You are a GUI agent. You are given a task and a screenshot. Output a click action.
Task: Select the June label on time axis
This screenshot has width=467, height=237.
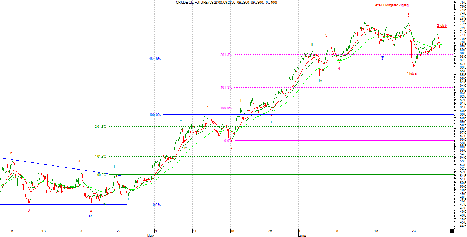302,236
